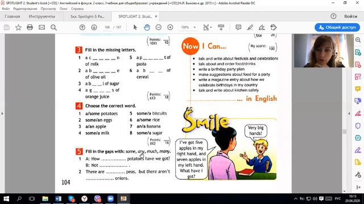Close the SPOTLIGHT 2 Stud document tab

156,16
